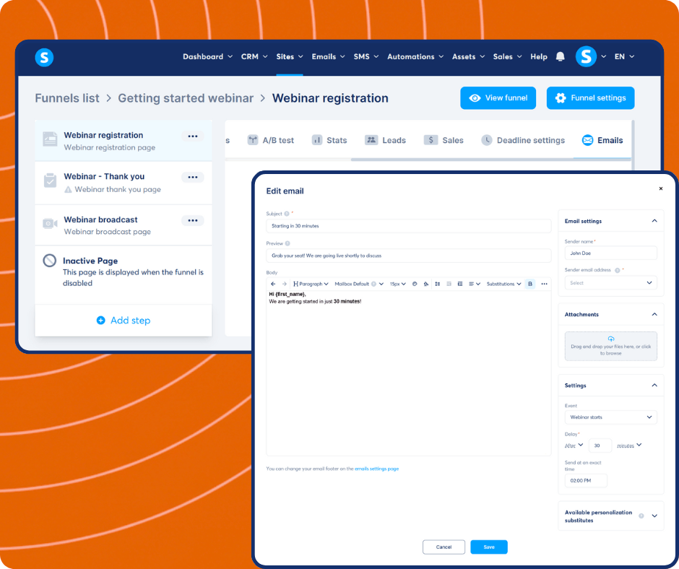Click the upload cloud icon in Attachments

(x=610, y=339)
